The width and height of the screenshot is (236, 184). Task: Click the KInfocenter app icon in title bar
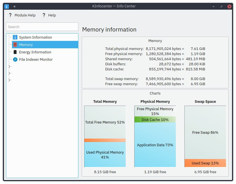7,6
